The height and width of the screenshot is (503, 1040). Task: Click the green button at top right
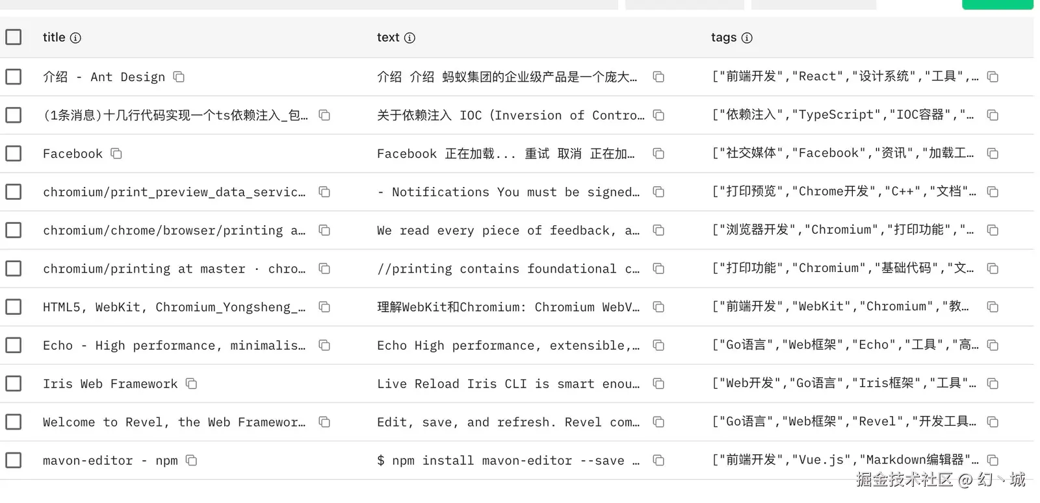pyautogui.click(x=997, y=5)
